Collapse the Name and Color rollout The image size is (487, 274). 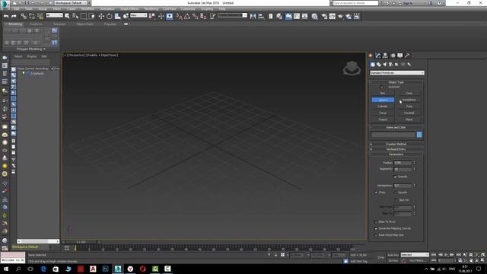396,127
